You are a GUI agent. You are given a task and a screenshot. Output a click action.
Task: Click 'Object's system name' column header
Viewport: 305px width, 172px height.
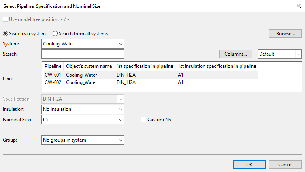pyautogui.click(x=89, y=66)
